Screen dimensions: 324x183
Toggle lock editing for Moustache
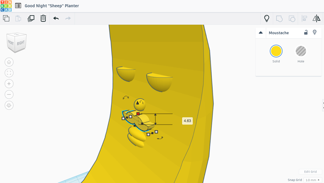(306, 32)
